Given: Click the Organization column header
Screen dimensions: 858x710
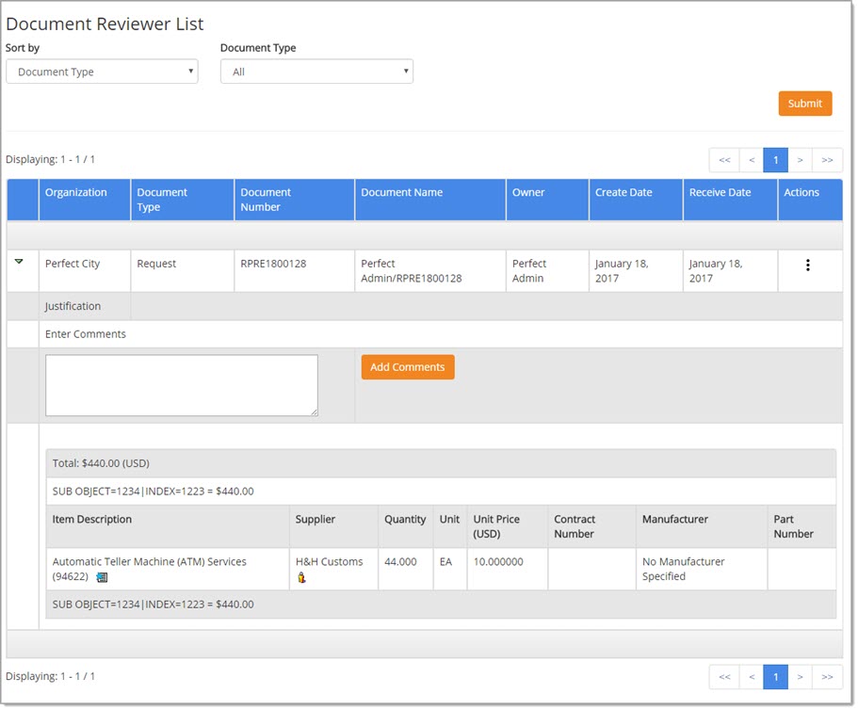Looking at the screenshot, I should tap(76, 193).
